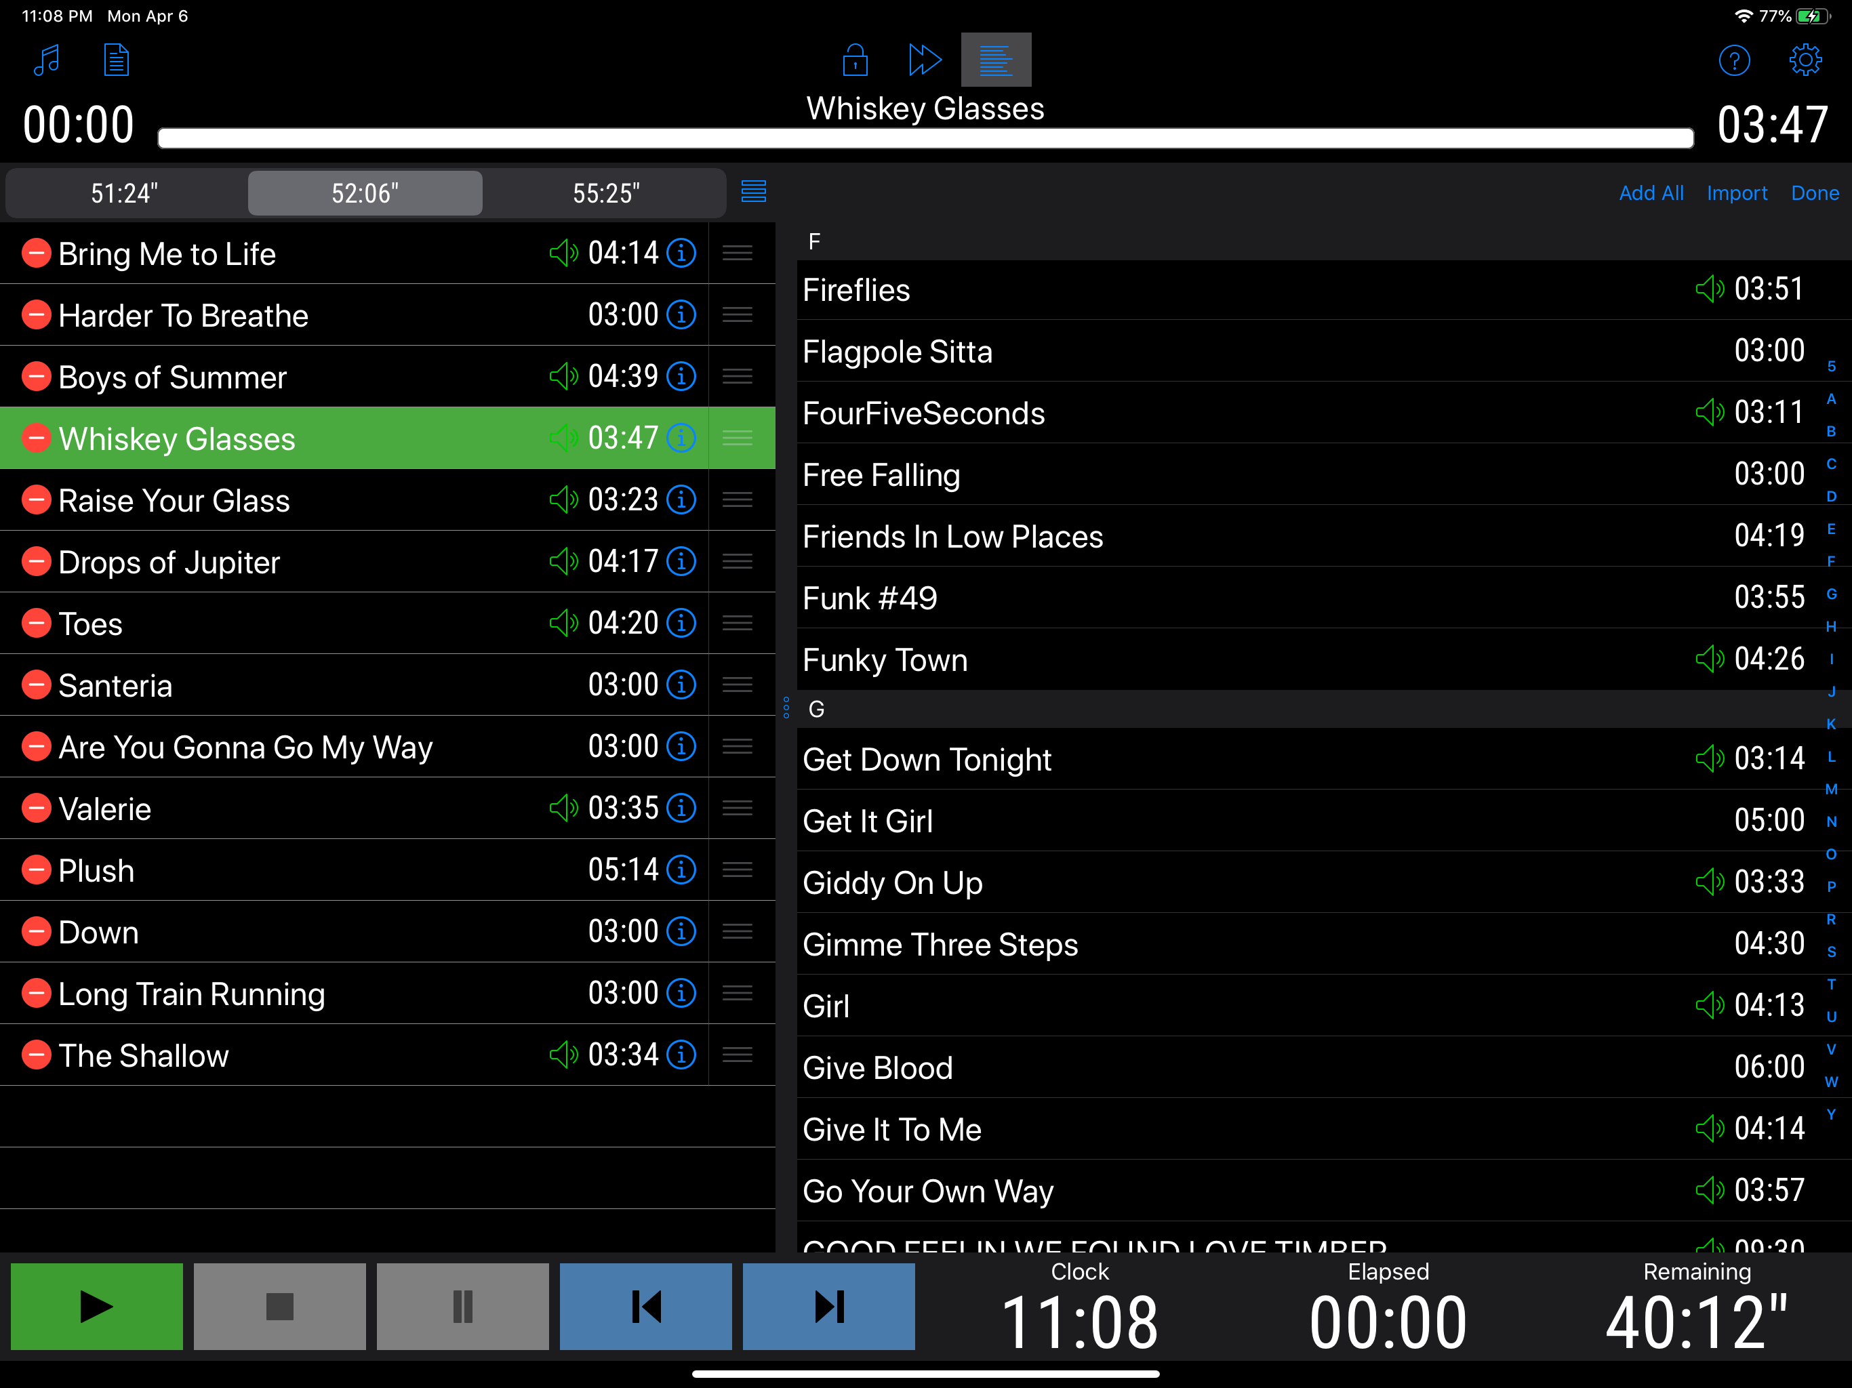The width and height of the screenshot is (1852, 1388).
Task: Open info for Down
Action: tap(681, 932)
